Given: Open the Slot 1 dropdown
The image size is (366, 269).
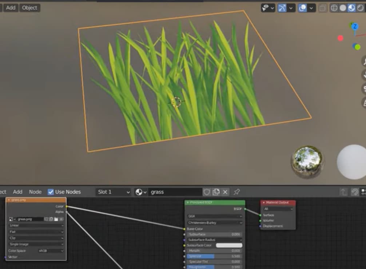Looking at the screenshot, I should point(113,192).
